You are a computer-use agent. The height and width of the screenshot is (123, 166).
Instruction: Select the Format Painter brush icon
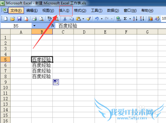click(x=89, y=19)
